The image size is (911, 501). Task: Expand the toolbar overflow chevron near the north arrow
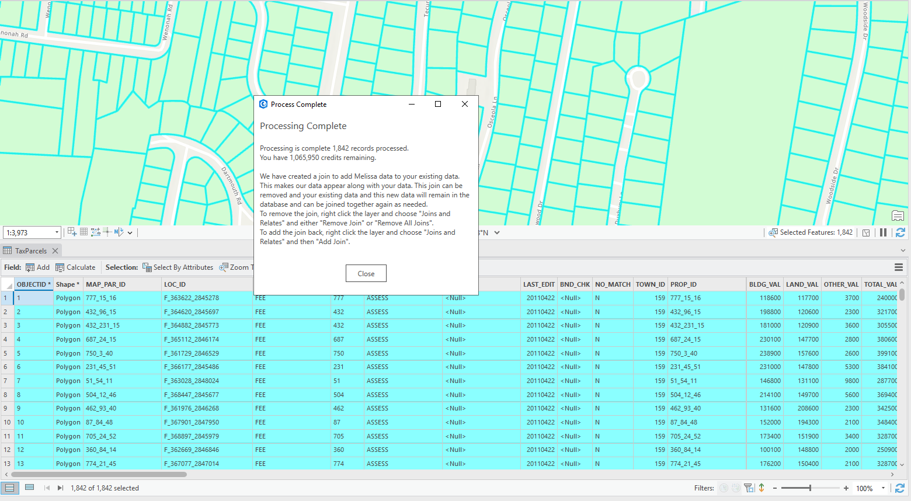pyautogui.click(x=130, y=232)
